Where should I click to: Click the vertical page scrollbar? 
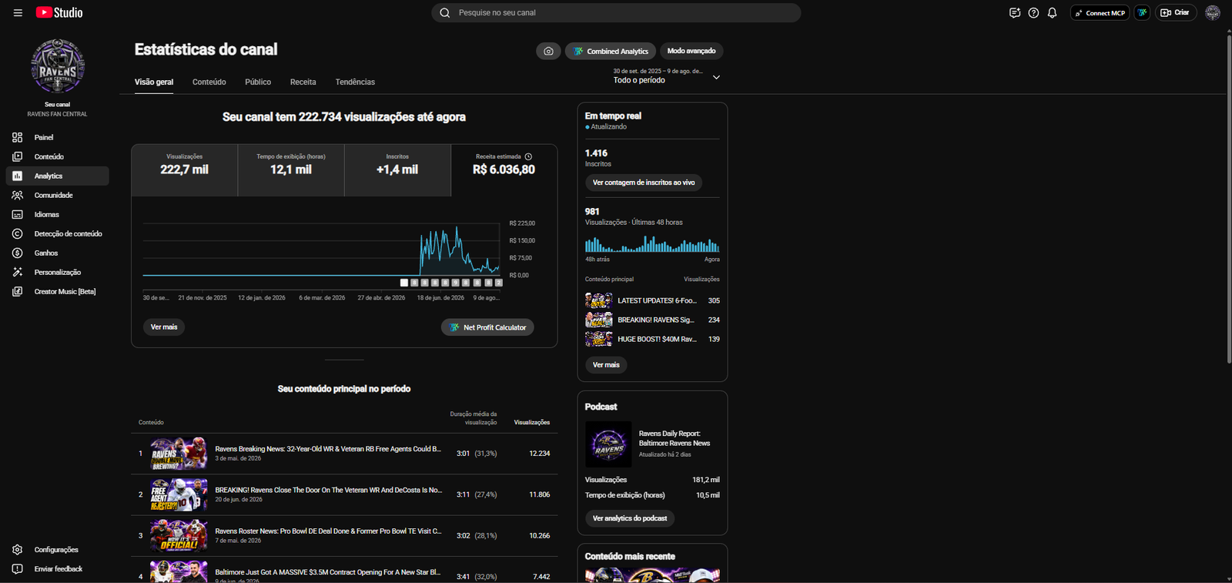[1229, 199]
